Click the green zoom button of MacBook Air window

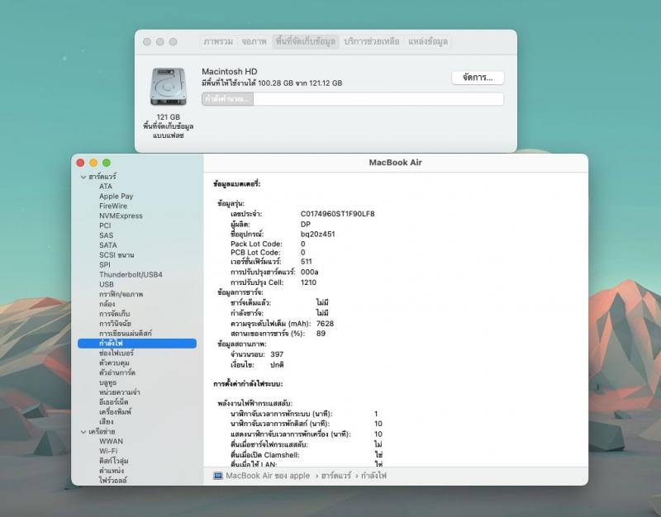pyautogui.click(x=107, y=163)
